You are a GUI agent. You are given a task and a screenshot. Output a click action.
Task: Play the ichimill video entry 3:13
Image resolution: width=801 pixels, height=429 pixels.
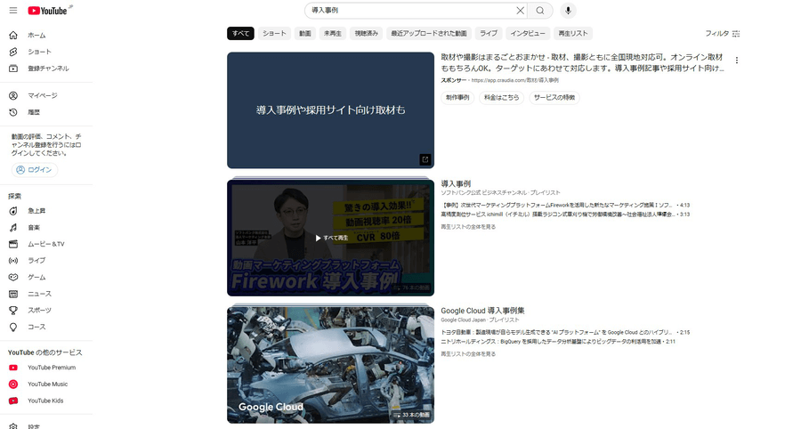point(565,214)
